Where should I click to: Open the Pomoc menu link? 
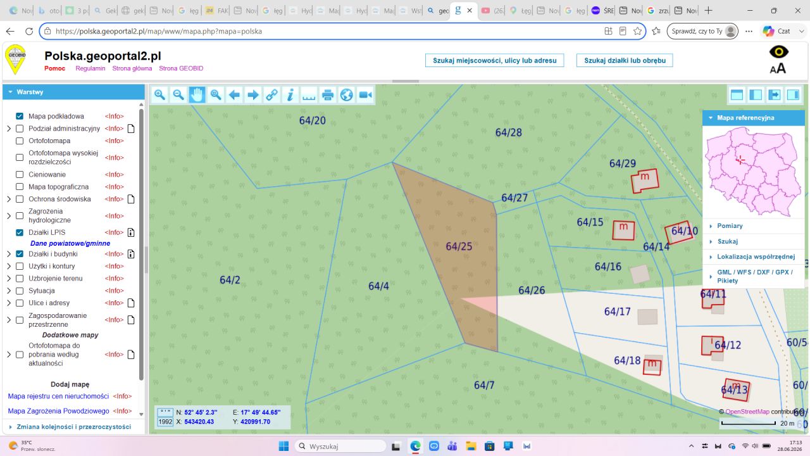[54, 68]
